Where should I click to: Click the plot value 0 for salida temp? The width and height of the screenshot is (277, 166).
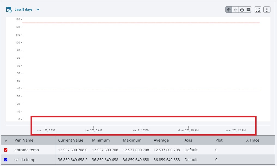(x=216, y=160)
